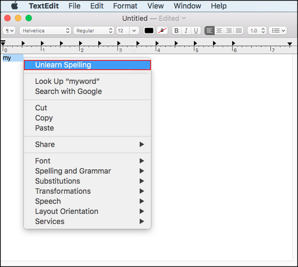Viewport: 298px width, 267px height.
Task: Expand the Substitutions submenu
Action: click(x=88, y=181)
